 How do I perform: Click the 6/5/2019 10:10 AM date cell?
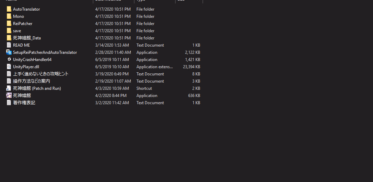point(112,66)
